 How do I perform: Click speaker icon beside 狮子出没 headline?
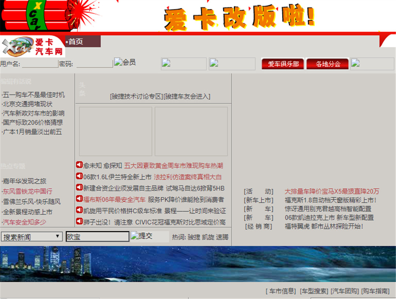(x=79, y=221)
